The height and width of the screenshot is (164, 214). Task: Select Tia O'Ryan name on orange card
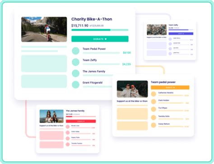(163, 108)
